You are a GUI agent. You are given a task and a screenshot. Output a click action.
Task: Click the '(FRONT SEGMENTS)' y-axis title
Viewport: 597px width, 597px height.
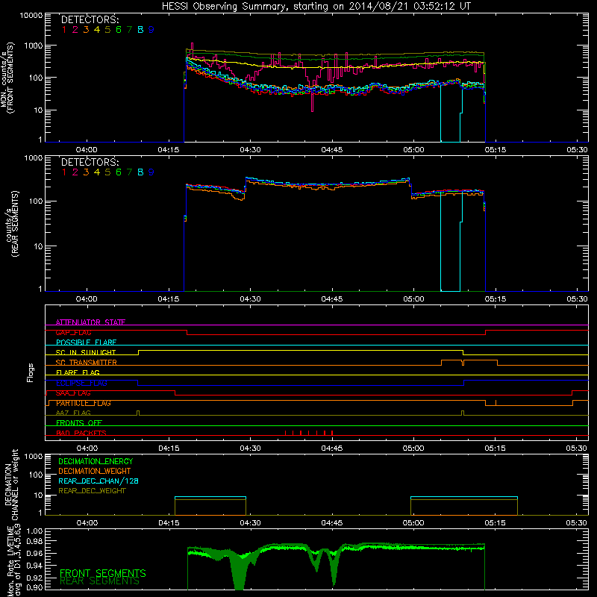pyautogui.click(x=10, y=78)
